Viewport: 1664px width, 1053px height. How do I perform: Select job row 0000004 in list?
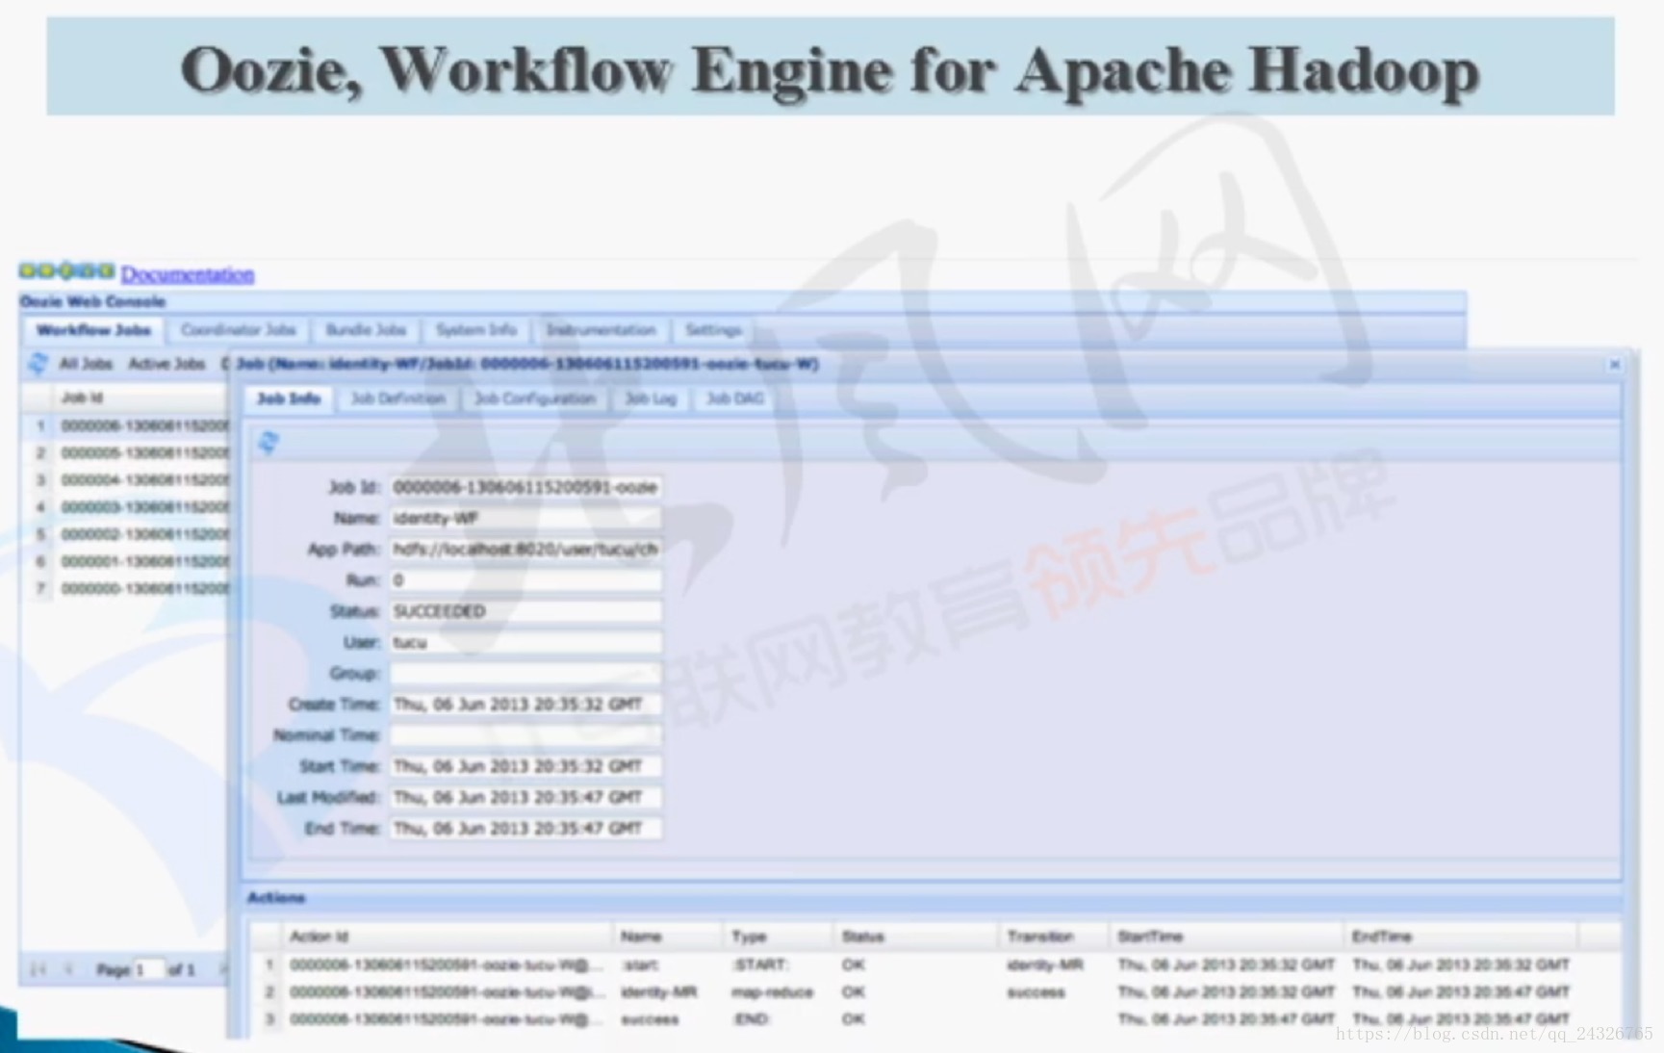[x=125, y=479]
